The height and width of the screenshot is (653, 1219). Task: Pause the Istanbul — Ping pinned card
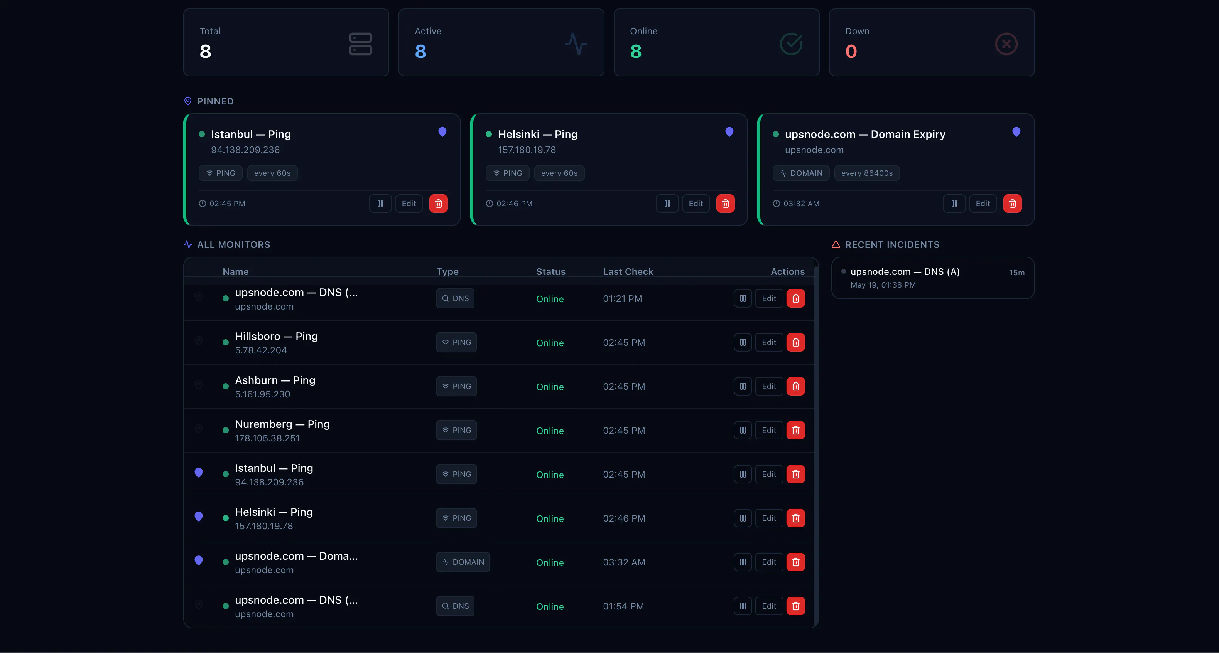(x=380, y=204)
